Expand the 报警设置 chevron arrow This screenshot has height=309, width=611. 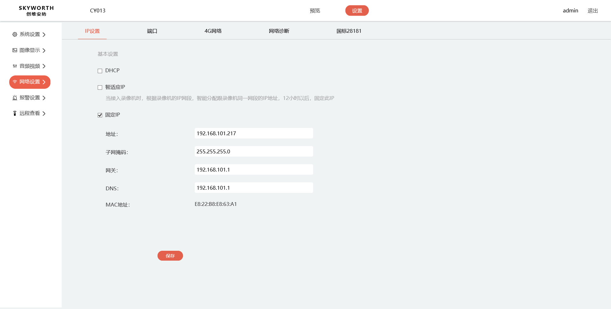point(44,98)
